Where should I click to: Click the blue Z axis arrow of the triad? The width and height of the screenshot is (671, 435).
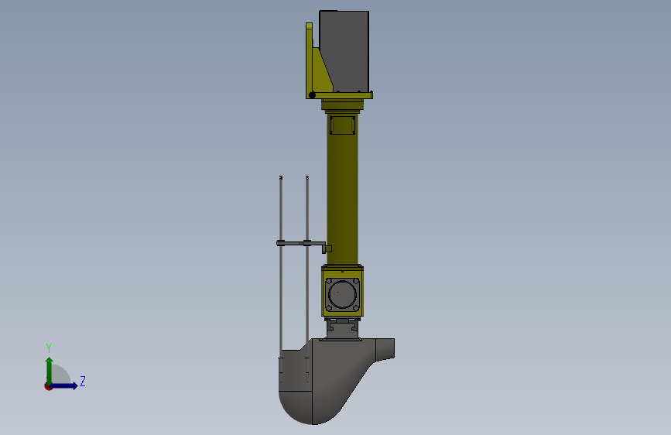coord(64,385)
